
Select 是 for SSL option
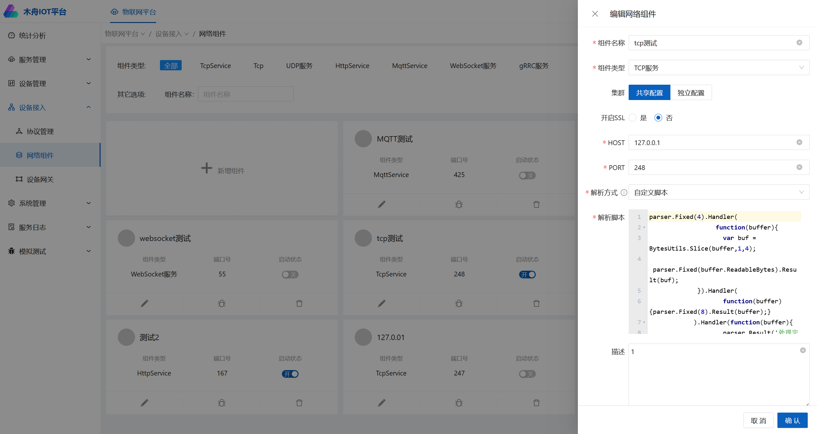[632, 118]
